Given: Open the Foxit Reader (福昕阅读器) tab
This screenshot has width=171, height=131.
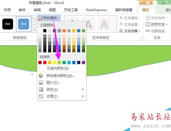Looking at the screenshot, I should [x=124, y=10].
